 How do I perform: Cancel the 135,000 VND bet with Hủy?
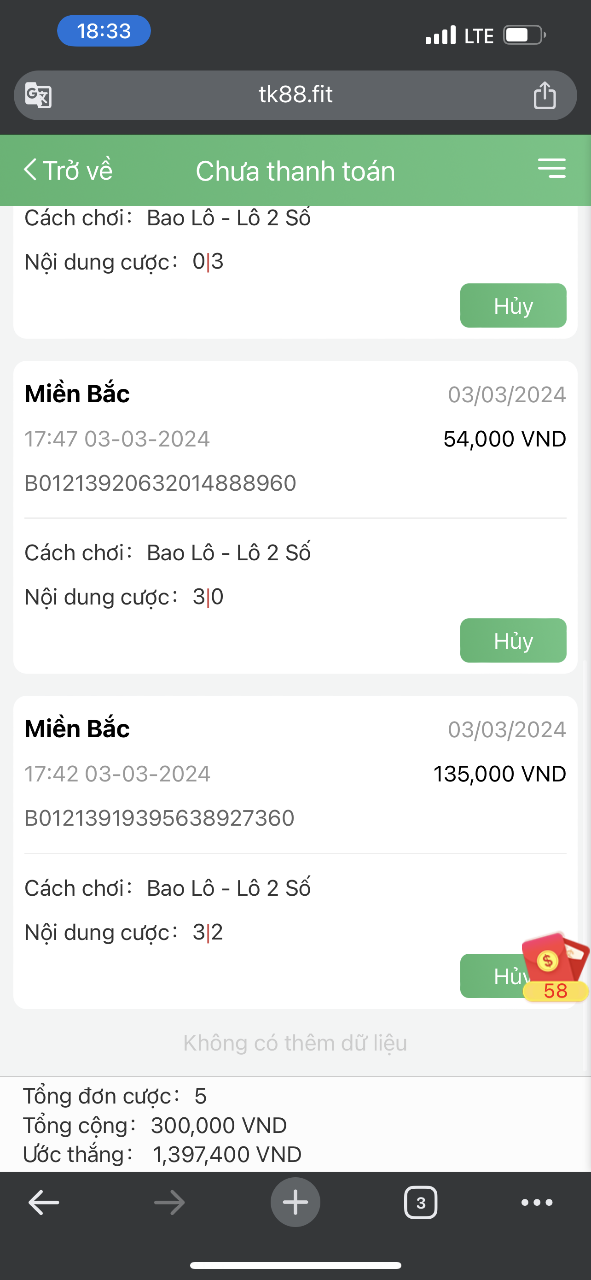[x=491, y=976]
